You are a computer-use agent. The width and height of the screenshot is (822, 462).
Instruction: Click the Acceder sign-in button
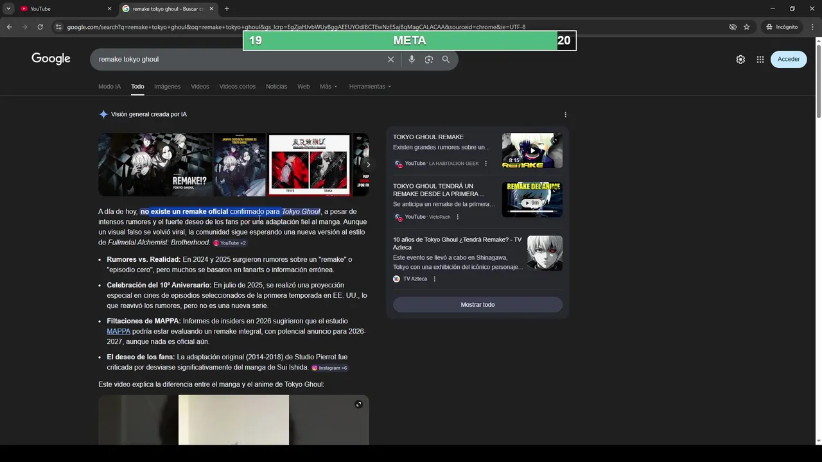(x=789, y=59)
